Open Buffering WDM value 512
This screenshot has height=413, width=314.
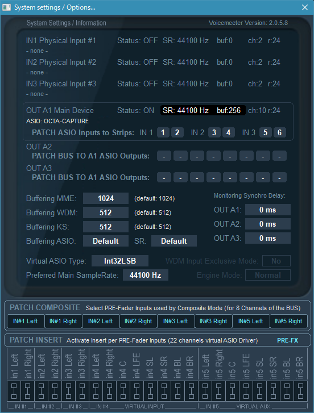click(x=106, y=212)
